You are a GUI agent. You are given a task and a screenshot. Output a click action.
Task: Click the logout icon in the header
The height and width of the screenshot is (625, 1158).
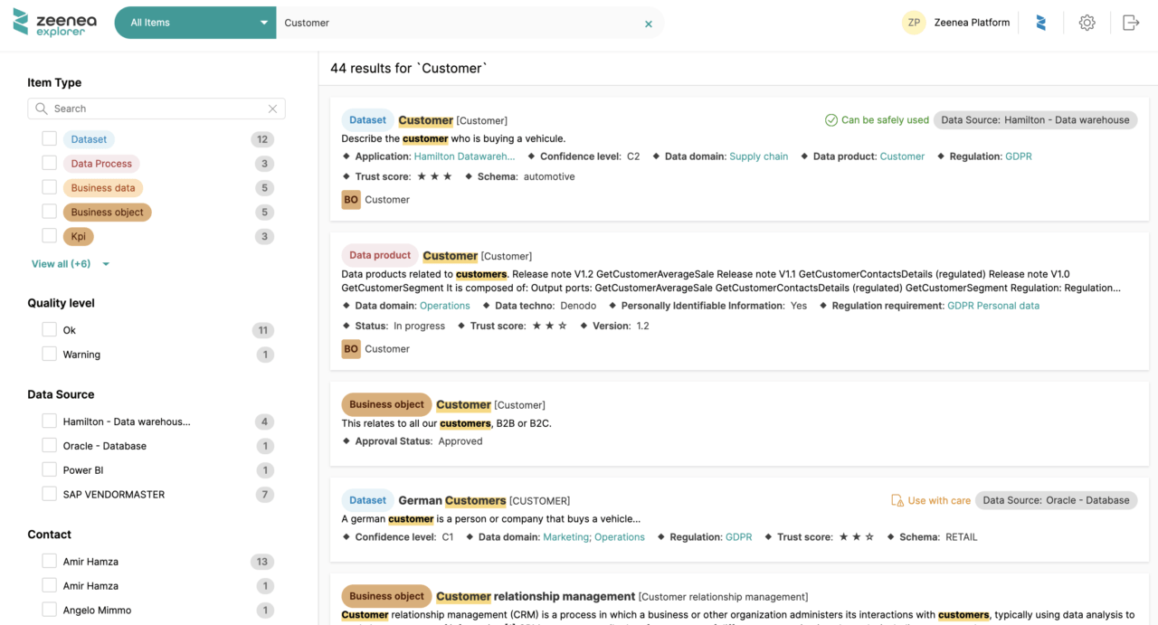pos(1131,22)
